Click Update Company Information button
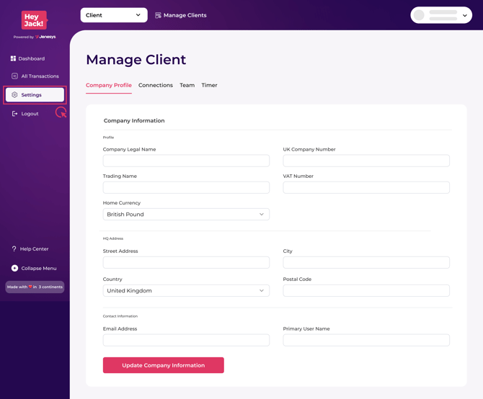Image resolution: width=483 pixels, height=399 pixels. coord(163,365)
